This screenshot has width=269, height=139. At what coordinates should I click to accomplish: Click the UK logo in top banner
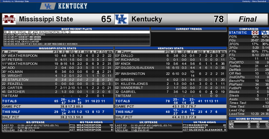click(x=48, y=6)
